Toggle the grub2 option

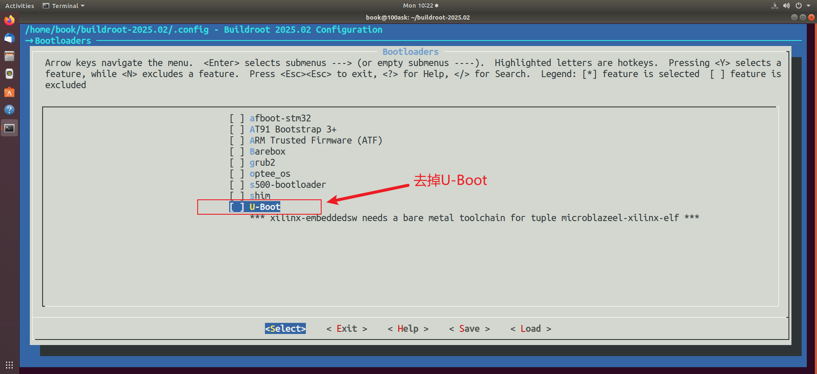(252, 162)
